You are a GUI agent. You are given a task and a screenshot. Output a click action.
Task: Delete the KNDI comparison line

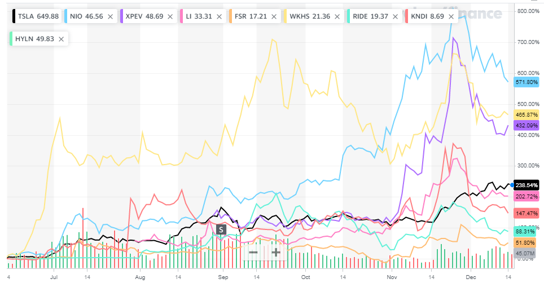click(451, 16)
